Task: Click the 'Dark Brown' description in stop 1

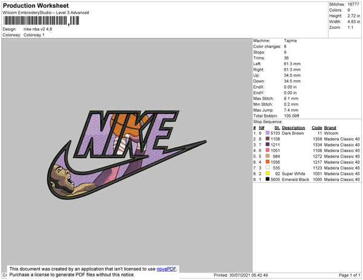Action: tap(293, 133)
